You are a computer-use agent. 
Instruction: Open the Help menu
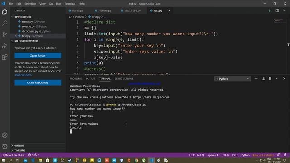point(82,4)
